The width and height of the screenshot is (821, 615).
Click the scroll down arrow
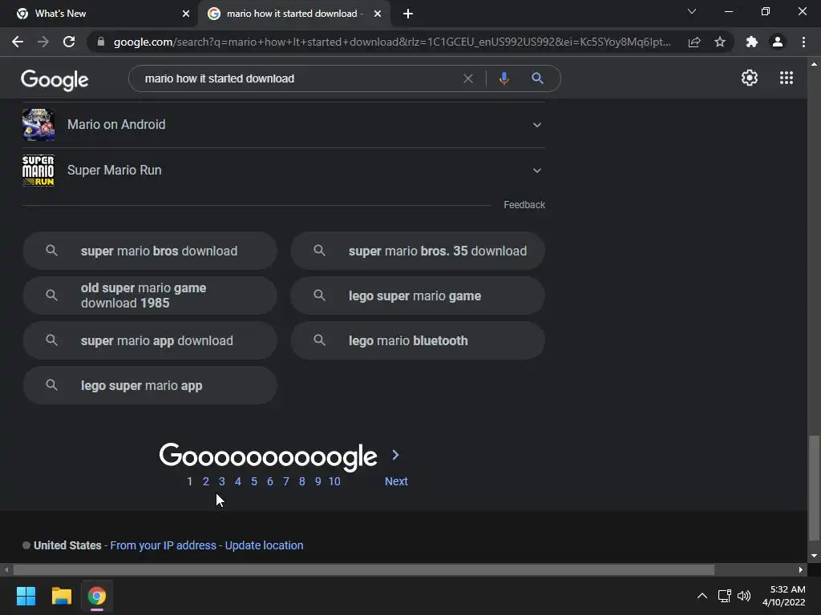814,556
